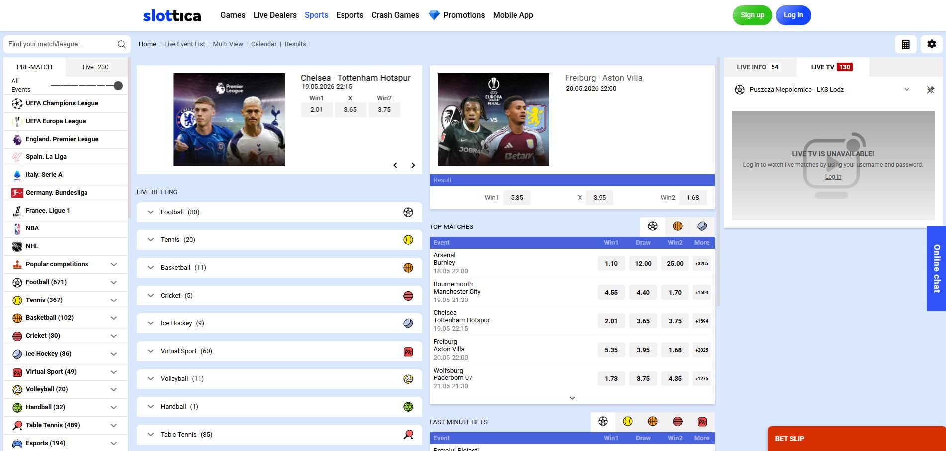This screenshot has width=946, height=451.
Task: Switch to the Live 230 tab
Action: pyautogui.click(x=95, y=67)
